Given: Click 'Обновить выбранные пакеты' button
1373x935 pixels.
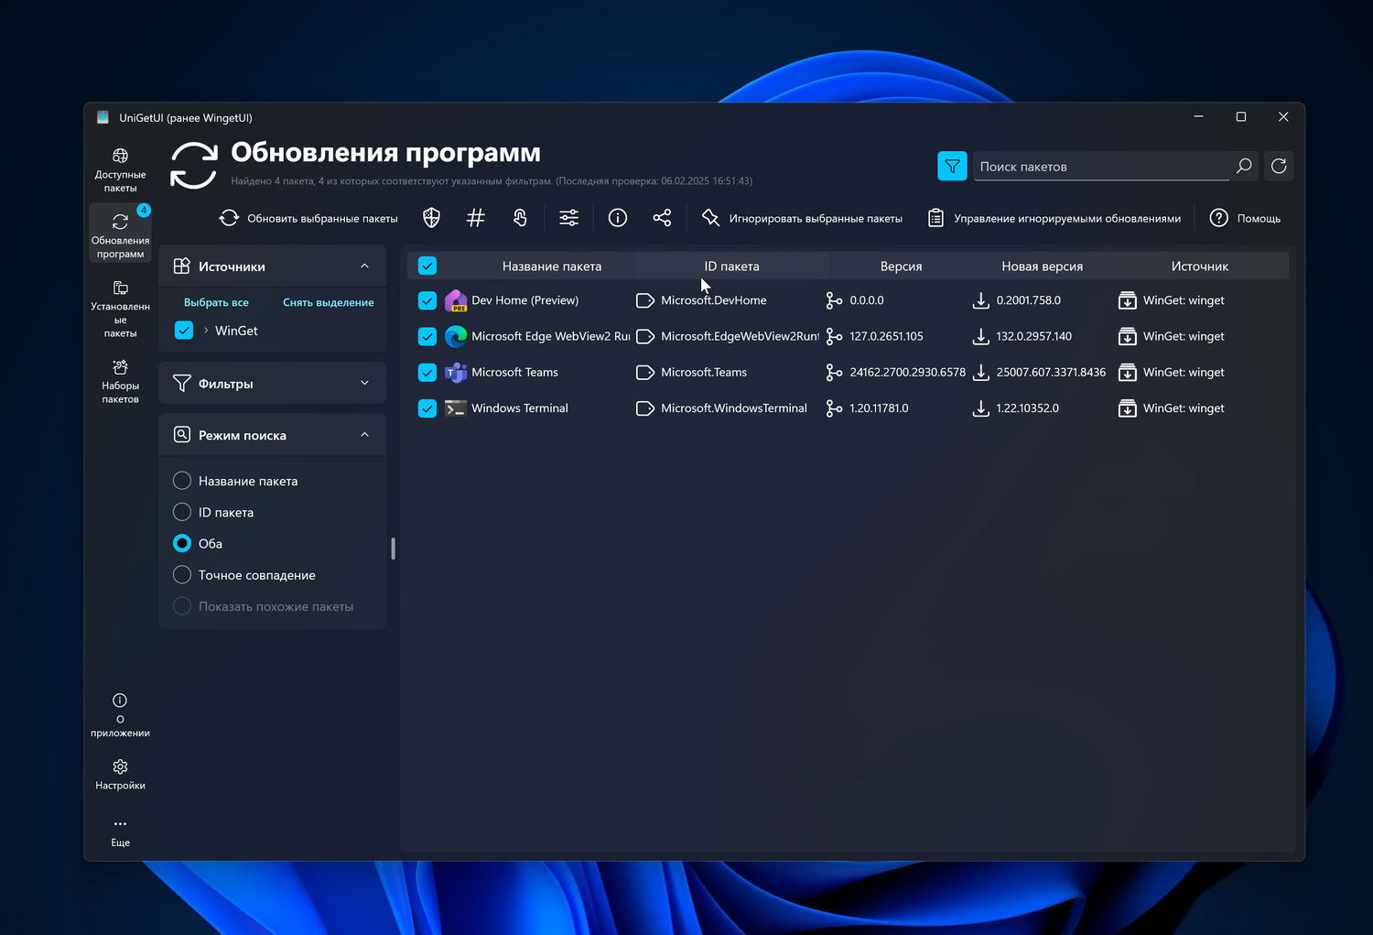Looking at the screenshot, I should [x=308, y=218].
